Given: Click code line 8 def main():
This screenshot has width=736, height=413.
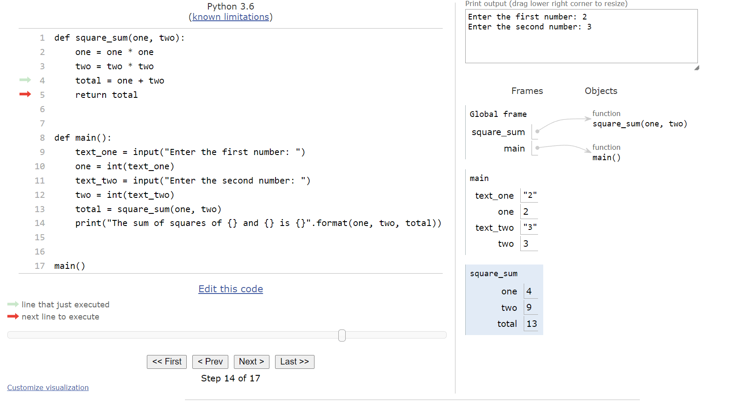Looking at the screenshot, I should click(83, 138).
